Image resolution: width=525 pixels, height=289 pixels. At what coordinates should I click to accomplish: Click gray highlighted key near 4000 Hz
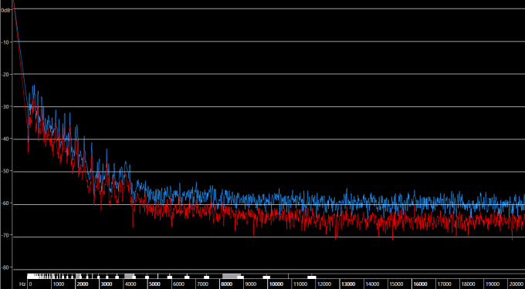pyautogui.click(x=129, y=276)
